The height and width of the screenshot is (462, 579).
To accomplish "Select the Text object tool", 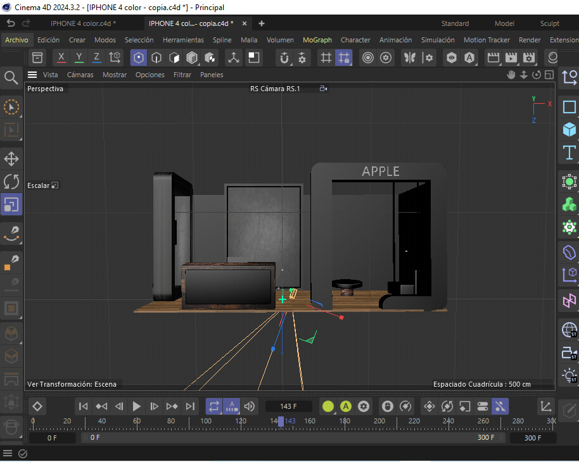I will click(x=568, y=153).
